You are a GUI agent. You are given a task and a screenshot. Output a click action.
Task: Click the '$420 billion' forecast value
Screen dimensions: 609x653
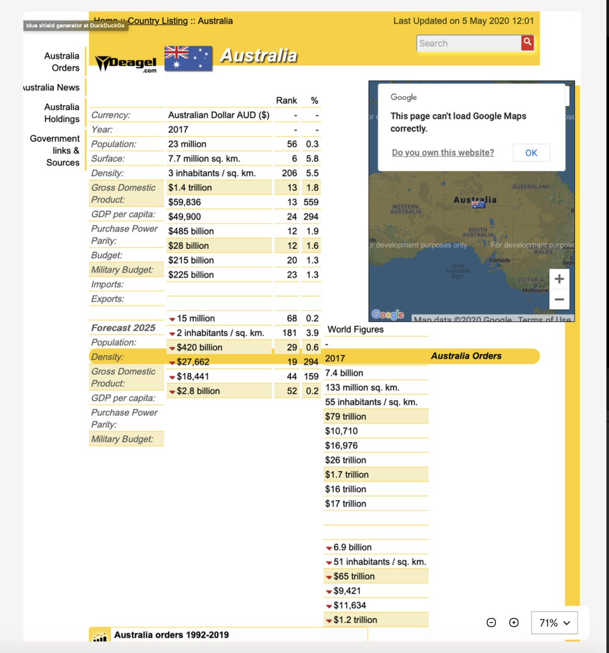point(199,348)
